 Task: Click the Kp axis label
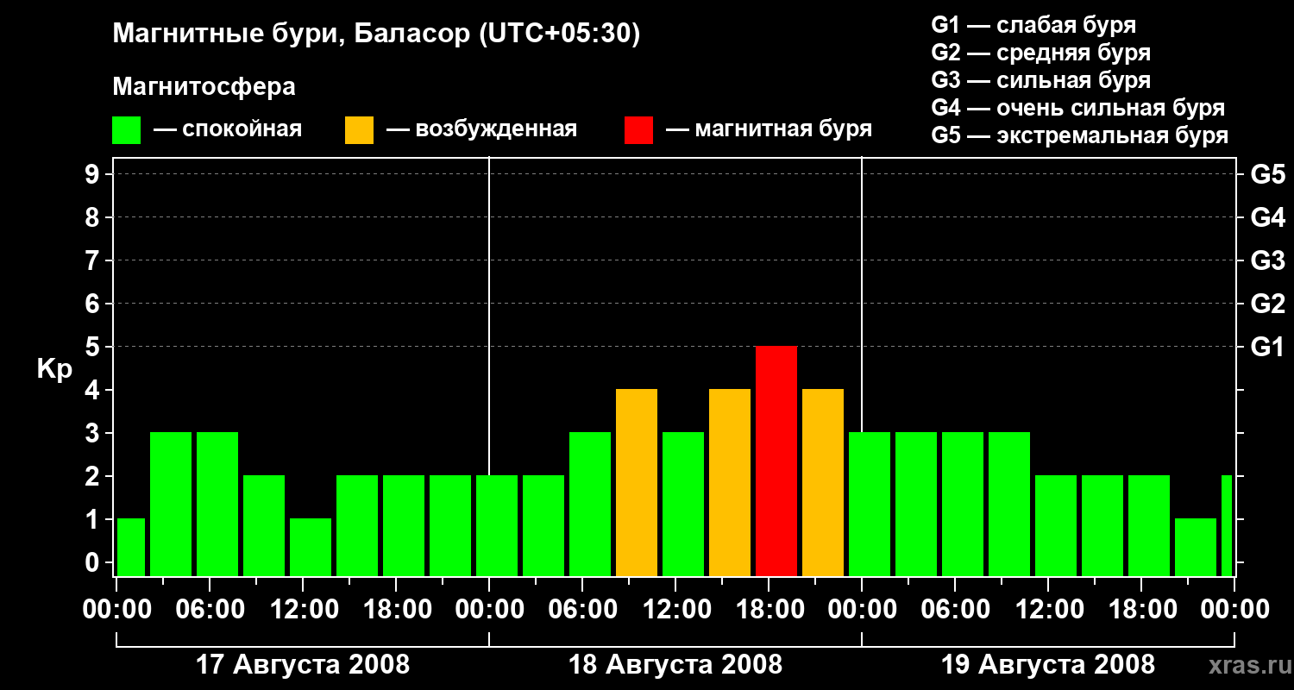click(x=54, y=369)
